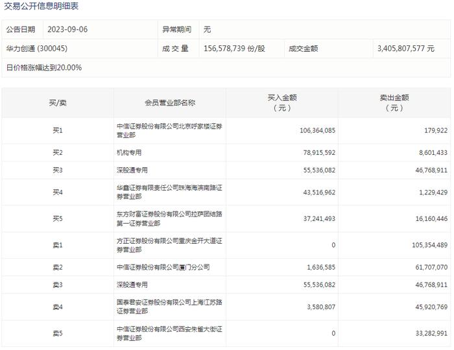454x350 pixels.
Task: Click 深股通专用 in the 卖3 row
Action: (x=132, y=285)
